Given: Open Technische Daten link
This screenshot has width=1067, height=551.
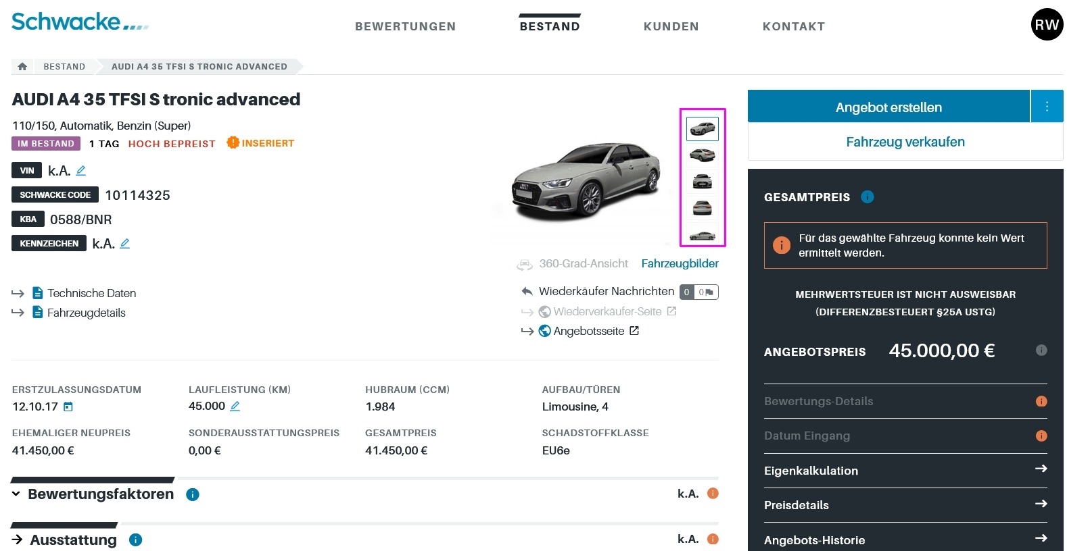Looking at the screenshot, I should (x=92, y=293).
